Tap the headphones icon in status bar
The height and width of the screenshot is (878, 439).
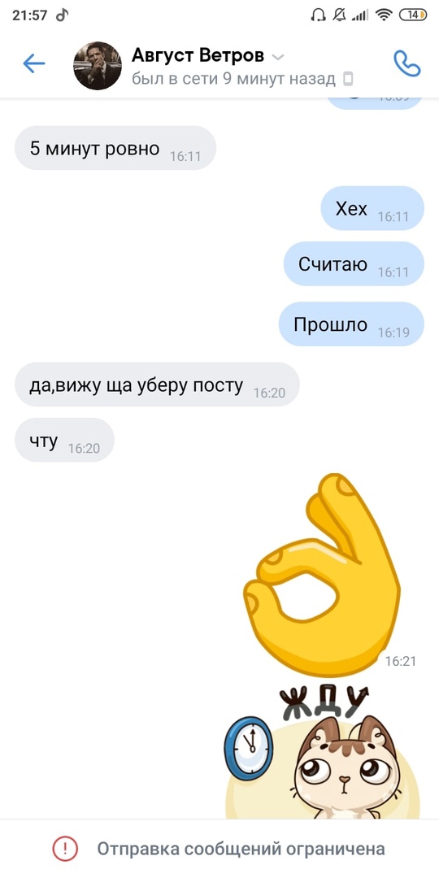pyautogui.click(x=318, y=15)
